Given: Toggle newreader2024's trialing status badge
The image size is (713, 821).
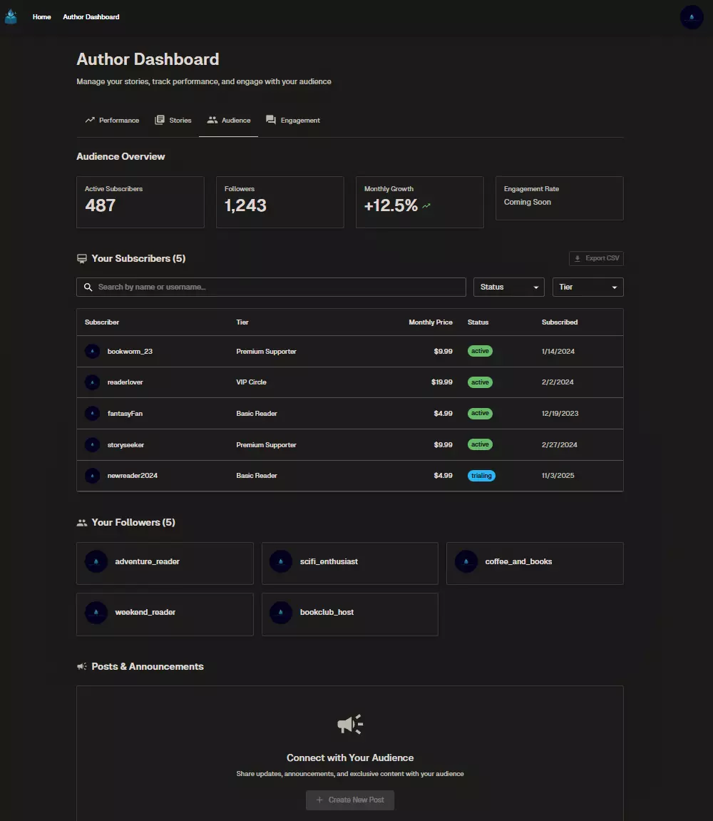Looking at the screenshot, I should (x=481, y=475).
